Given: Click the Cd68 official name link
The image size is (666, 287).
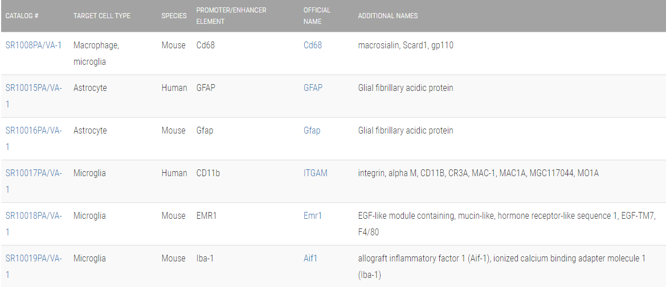Looking at the screenshot, I should (313, 45).
